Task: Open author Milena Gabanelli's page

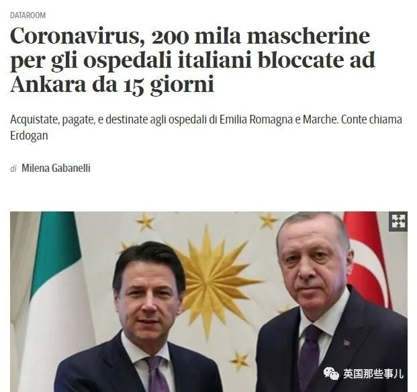Action: coord(56,168)
